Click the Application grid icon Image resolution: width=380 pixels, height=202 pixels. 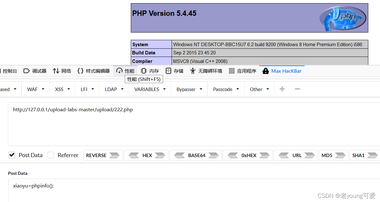point(232,71)
